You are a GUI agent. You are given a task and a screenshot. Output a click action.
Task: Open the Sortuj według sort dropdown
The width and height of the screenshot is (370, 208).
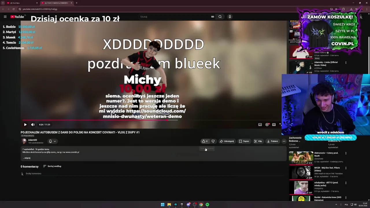tap(52, 166)
